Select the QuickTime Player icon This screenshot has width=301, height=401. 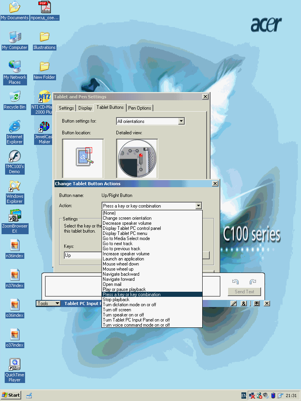pyautogui.click(x=15, y=364)
